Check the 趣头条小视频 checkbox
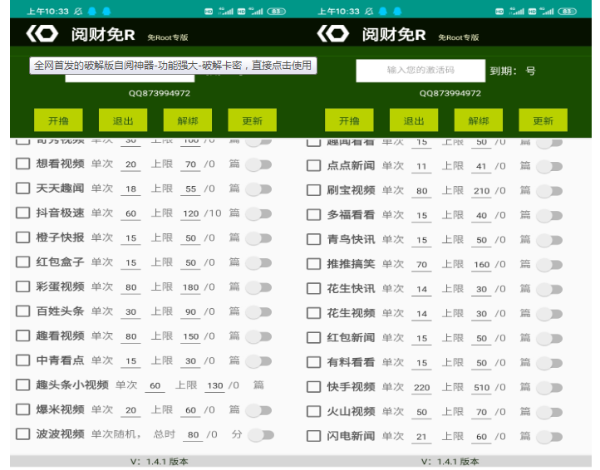The image size is (600, 470). tap(23, 384)
